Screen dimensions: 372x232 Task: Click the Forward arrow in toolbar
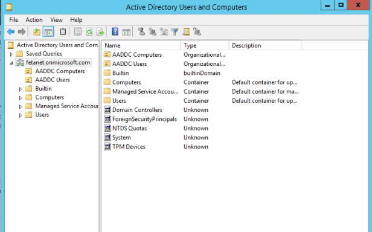coord(22,31)
